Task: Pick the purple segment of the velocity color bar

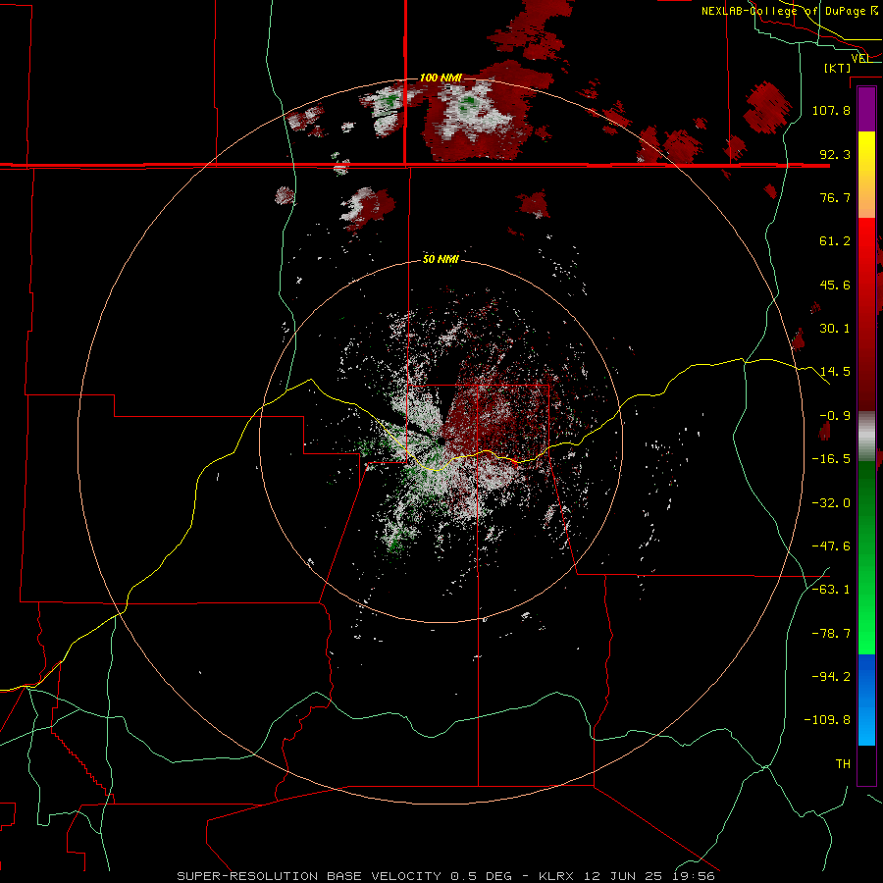Action: [x=866, y=109]
